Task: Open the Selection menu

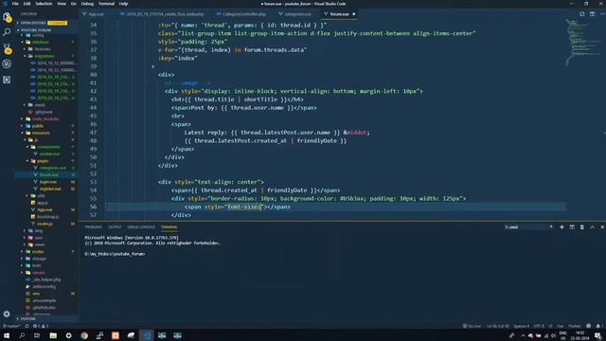Action: pos(44,4)
